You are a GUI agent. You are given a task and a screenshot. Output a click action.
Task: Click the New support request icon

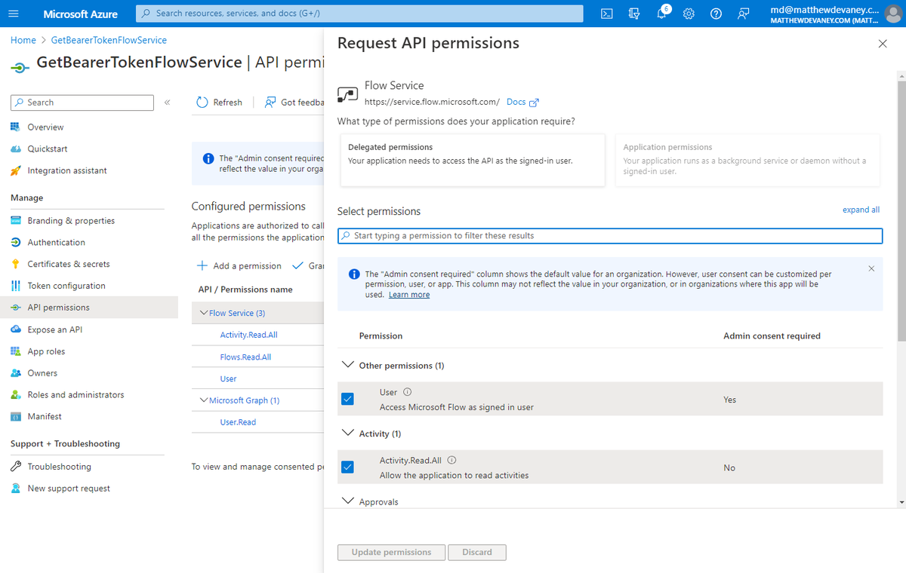[x=16, y=489]
